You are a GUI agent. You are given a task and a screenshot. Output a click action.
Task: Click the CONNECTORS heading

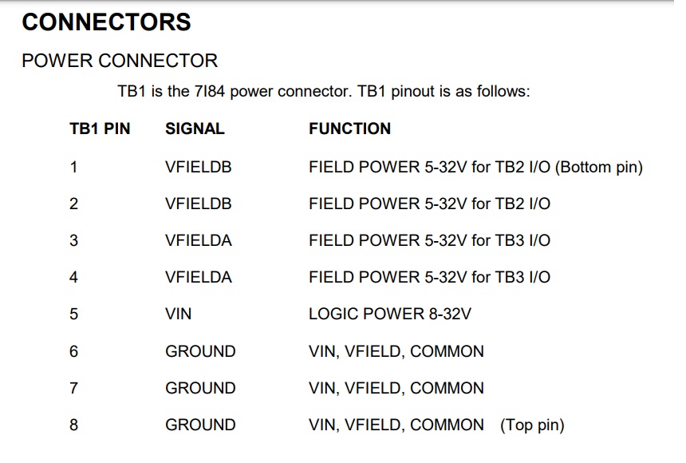tap(106, 22)
